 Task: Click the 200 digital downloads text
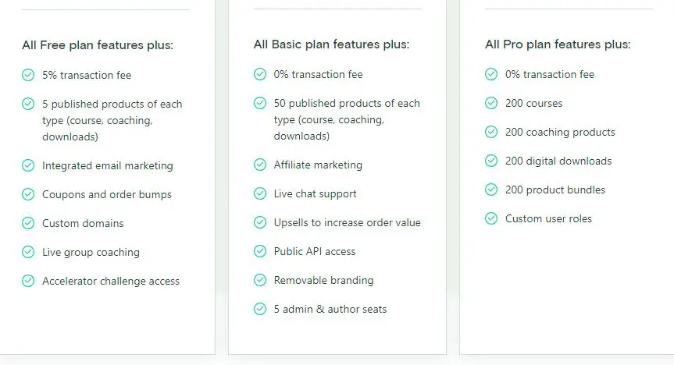point(558,161)
